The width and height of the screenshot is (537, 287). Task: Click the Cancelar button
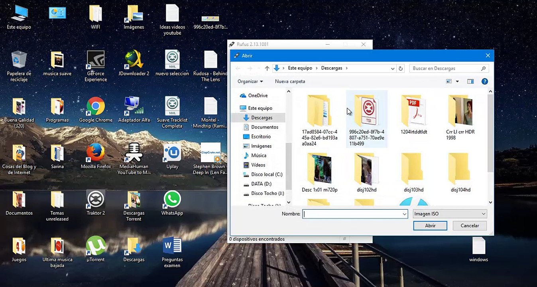470,226
